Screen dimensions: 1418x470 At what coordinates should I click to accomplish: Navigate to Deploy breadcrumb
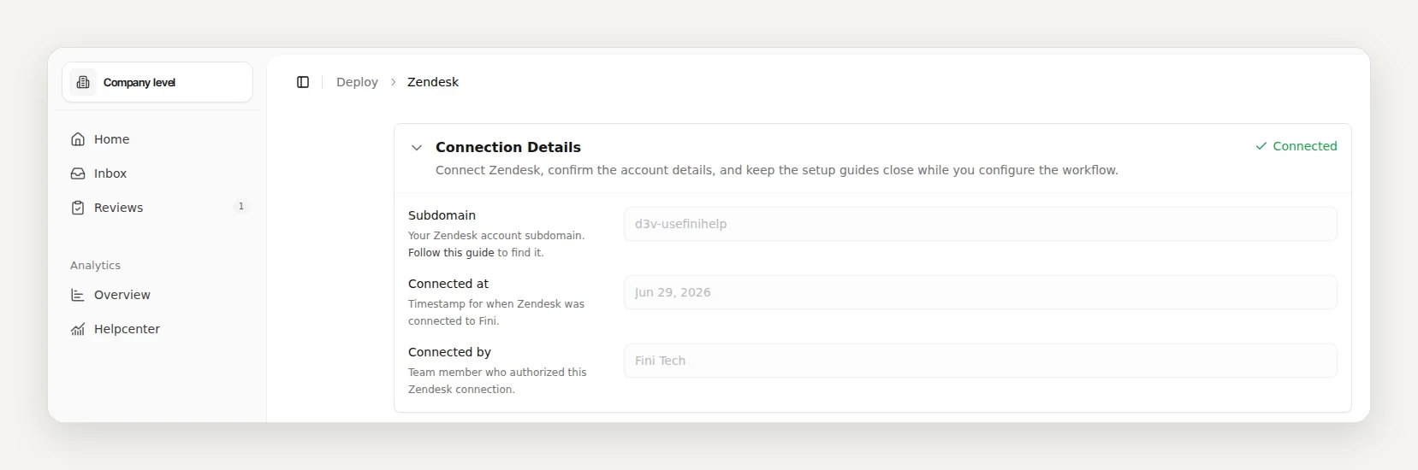pos(357,82)
